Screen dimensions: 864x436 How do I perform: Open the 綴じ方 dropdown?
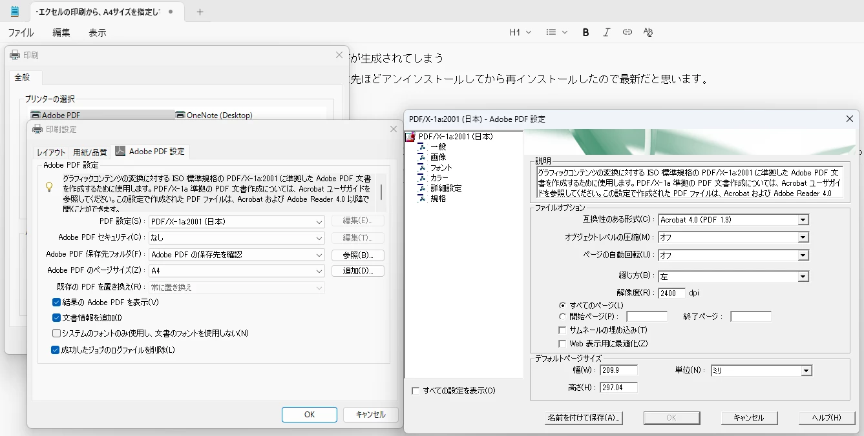click(733, 277)
